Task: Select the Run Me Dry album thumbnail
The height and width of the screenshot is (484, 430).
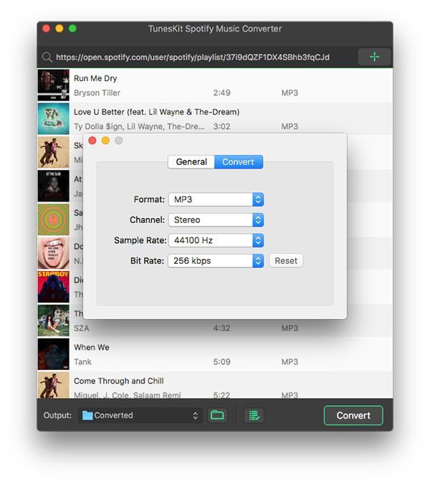Action: [53, 85]
